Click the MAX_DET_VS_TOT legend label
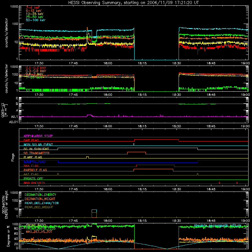Screen dimensions: 252x252 pos(39,232)
